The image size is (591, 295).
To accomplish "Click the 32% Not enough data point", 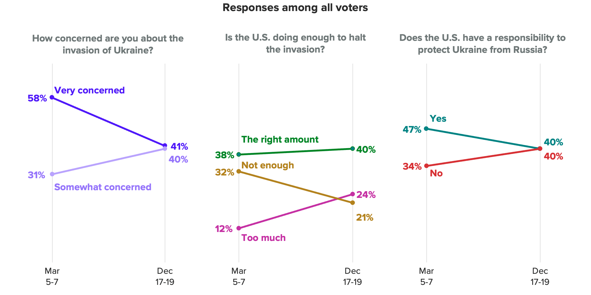I will (239, 171).
